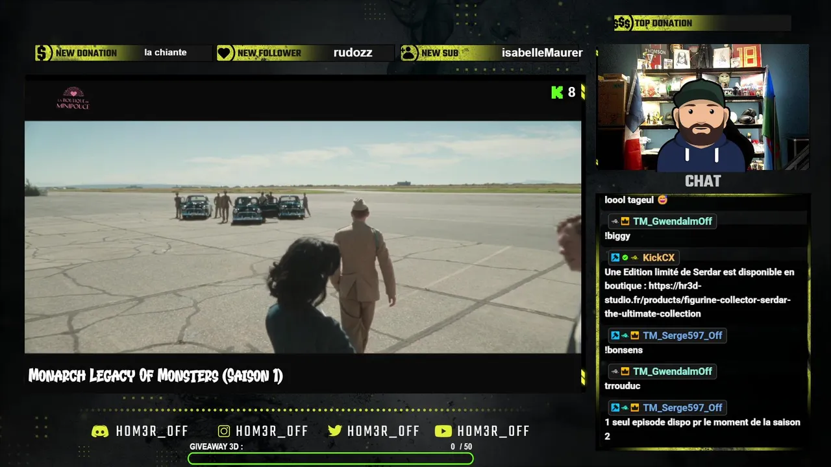Screen dimensions: 831x467
Task: Click moderator badge above the '1 seul episode' message
Action: click(x=615, y=408)
